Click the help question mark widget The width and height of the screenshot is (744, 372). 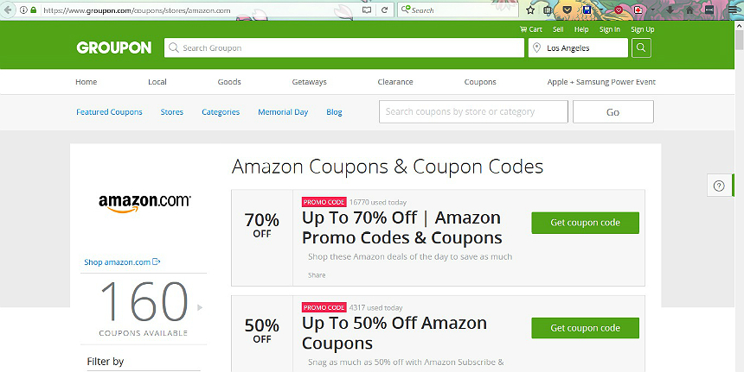[x=719, y=186]
